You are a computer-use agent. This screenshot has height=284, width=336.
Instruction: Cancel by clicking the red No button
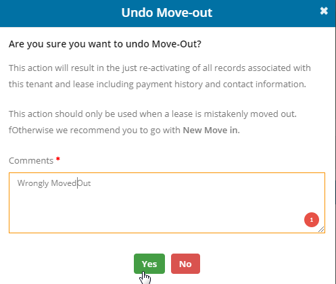(x=185, y=264)
